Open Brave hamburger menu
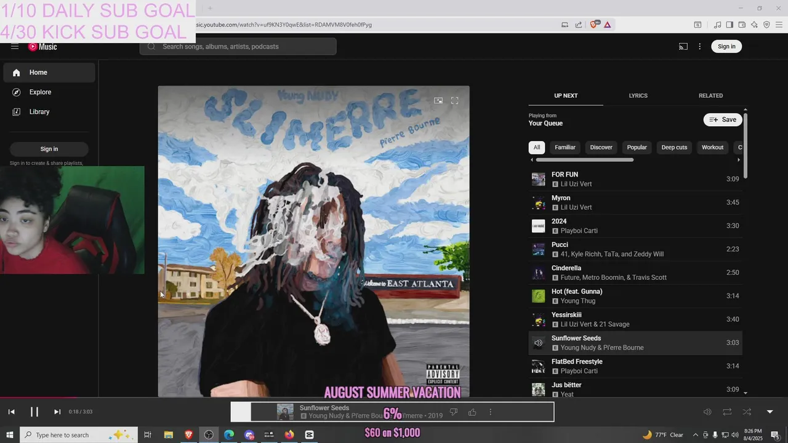This screenshot has height=443, width=788. (779, 25)
